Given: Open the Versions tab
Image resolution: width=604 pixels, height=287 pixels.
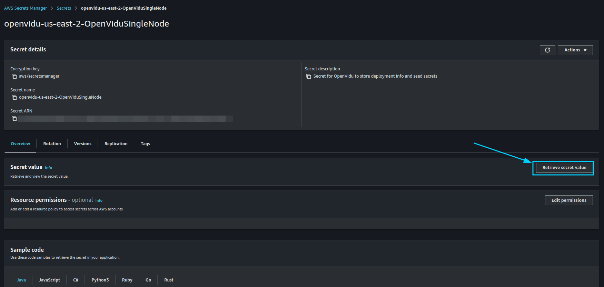Looking at the screenshot, I should 83,144.
